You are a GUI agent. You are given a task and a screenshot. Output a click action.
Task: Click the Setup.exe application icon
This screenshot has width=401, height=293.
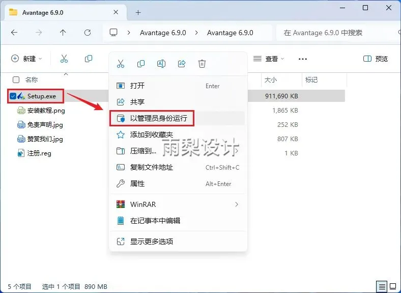coord(21,96)
